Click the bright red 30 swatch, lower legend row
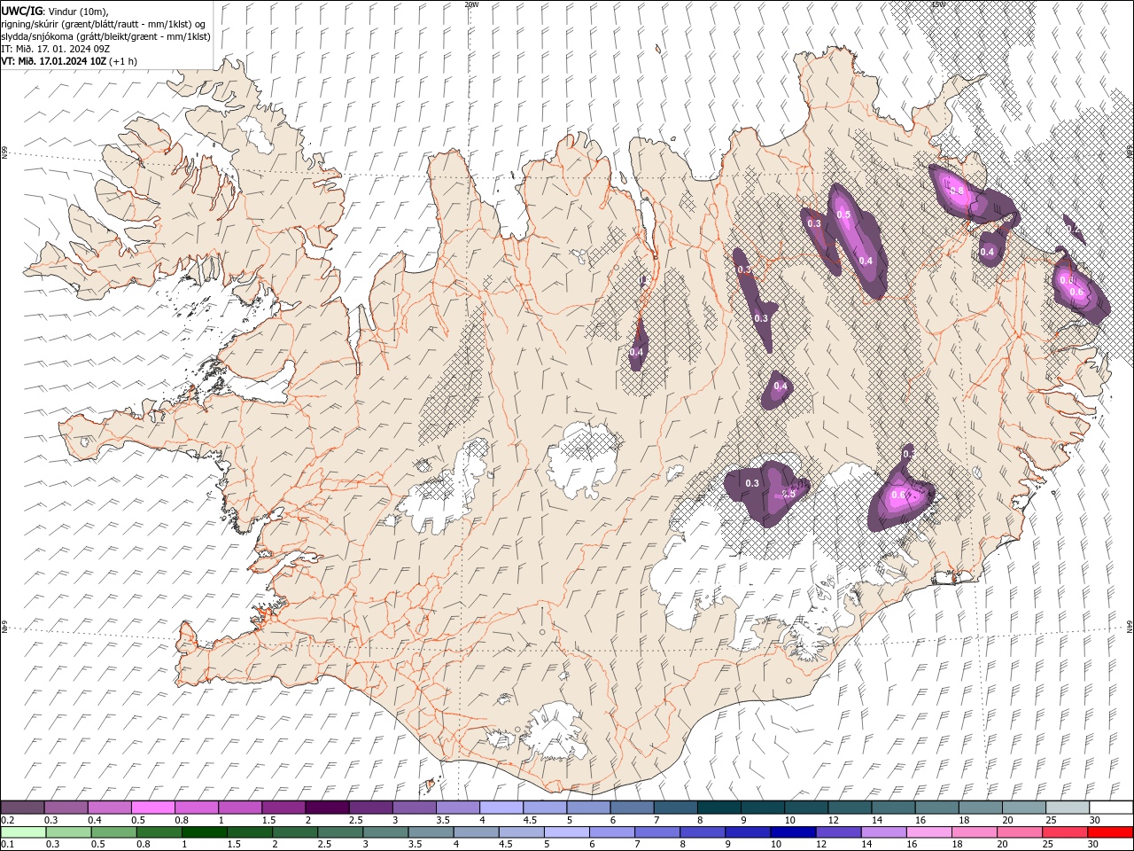The height and width of the screenshot is (851, 1134). point(1109,832)
